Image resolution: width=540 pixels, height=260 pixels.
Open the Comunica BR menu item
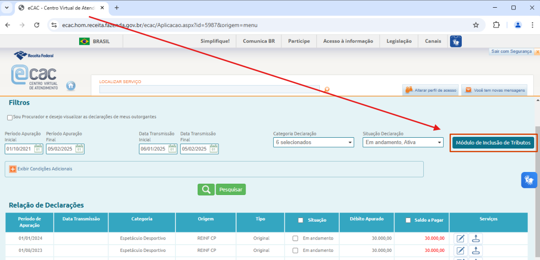(x=259, y=41)
